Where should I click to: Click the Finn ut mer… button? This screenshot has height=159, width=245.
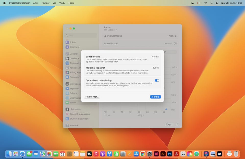pos(92,97)
